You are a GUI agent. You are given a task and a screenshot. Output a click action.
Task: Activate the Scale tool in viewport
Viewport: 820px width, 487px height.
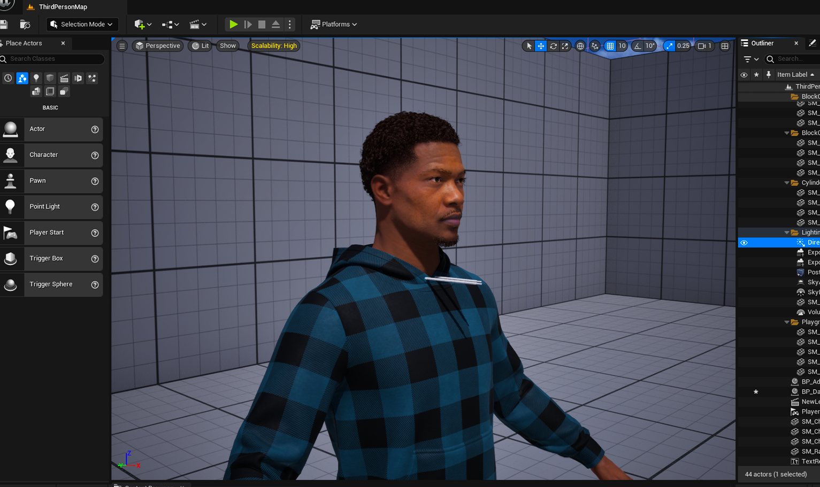coord(565,46)
